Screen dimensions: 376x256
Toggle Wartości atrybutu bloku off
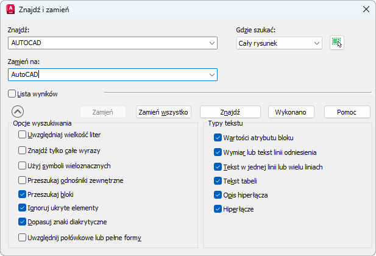pos(218,138)
